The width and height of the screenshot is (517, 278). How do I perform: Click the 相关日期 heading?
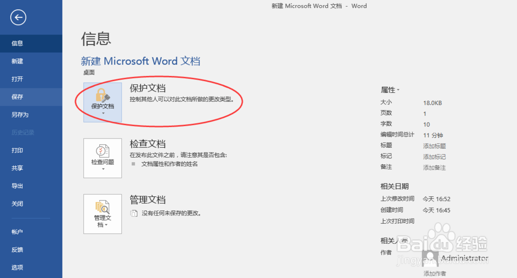coord(394,187)
